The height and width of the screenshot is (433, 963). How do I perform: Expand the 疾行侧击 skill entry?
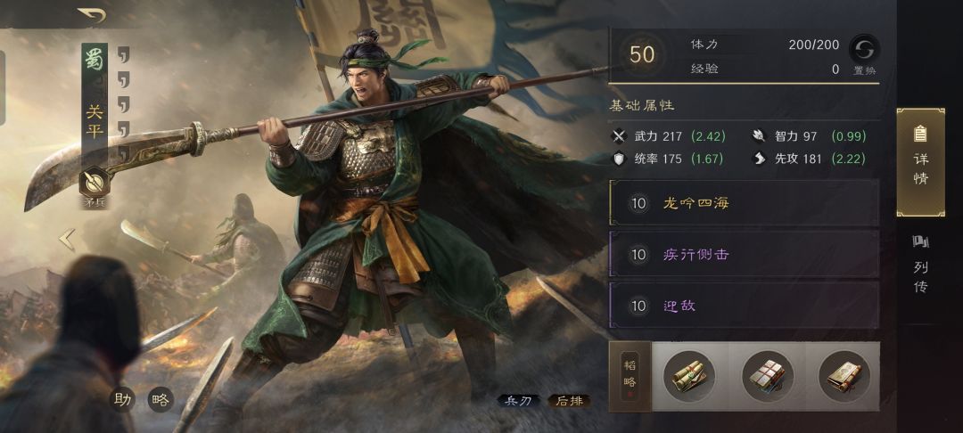[744, 254]
